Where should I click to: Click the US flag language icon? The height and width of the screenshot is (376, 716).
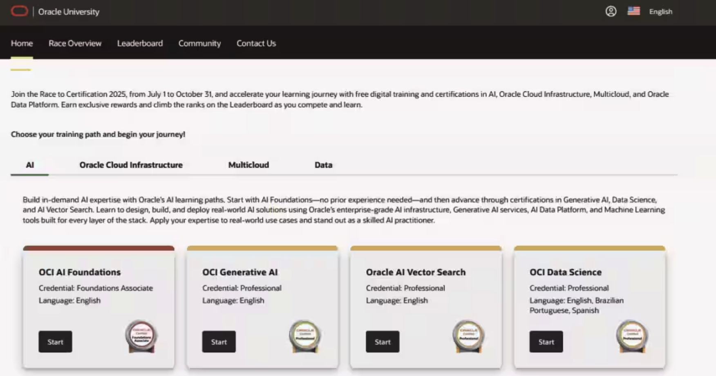coord(633,11)
